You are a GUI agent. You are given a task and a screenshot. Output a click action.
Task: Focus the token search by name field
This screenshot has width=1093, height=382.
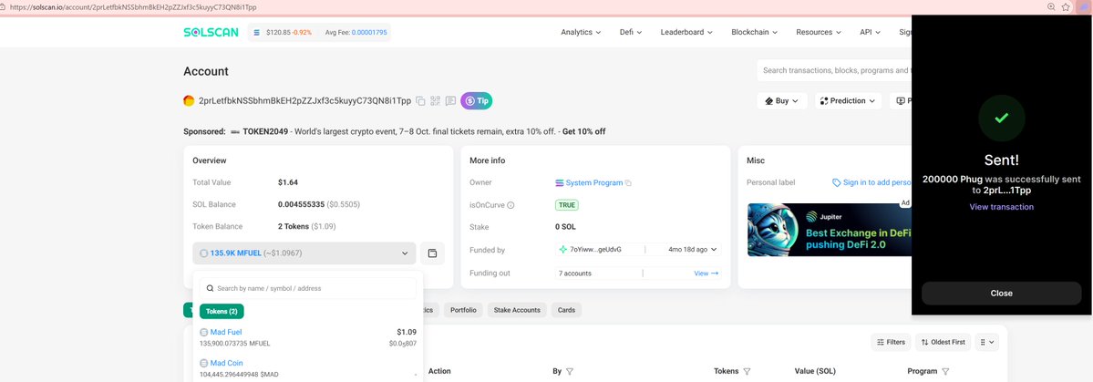(x=307, y=288)
